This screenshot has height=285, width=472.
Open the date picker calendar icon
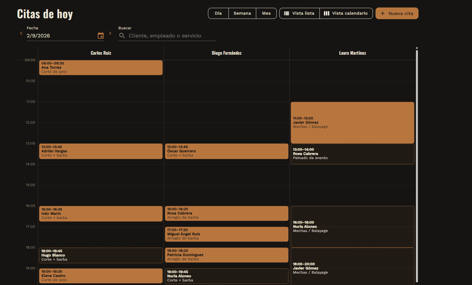(101, 35)
